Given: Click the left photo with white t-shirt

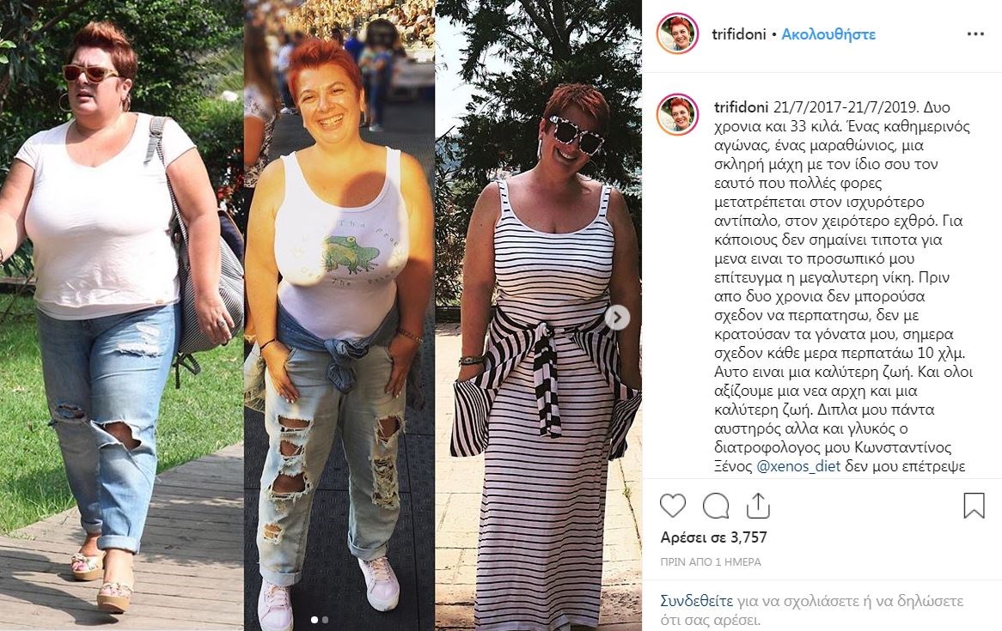Looking at the screenshot, I should (121, 316).
